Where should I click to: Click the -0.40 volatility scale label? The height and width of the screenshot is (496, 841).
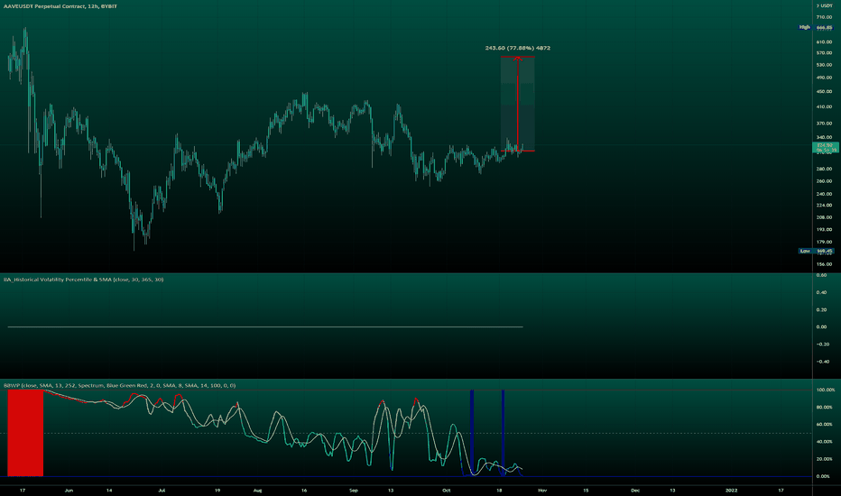[x=822, y=362]
